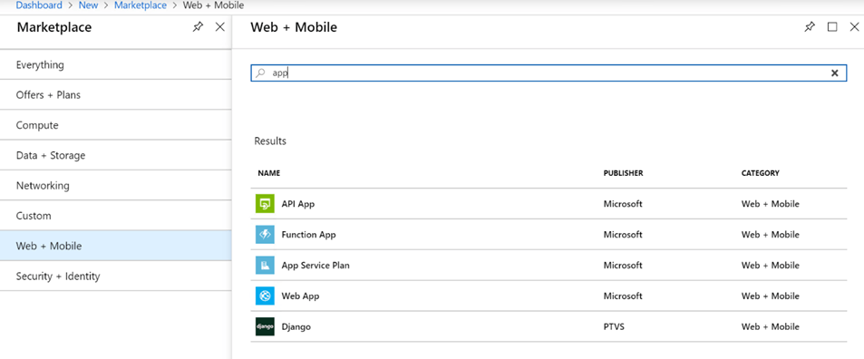Click the Web App globe icon
Viewport: 864px width, 359px height.
pyautogui.click(x=265, y=296)
